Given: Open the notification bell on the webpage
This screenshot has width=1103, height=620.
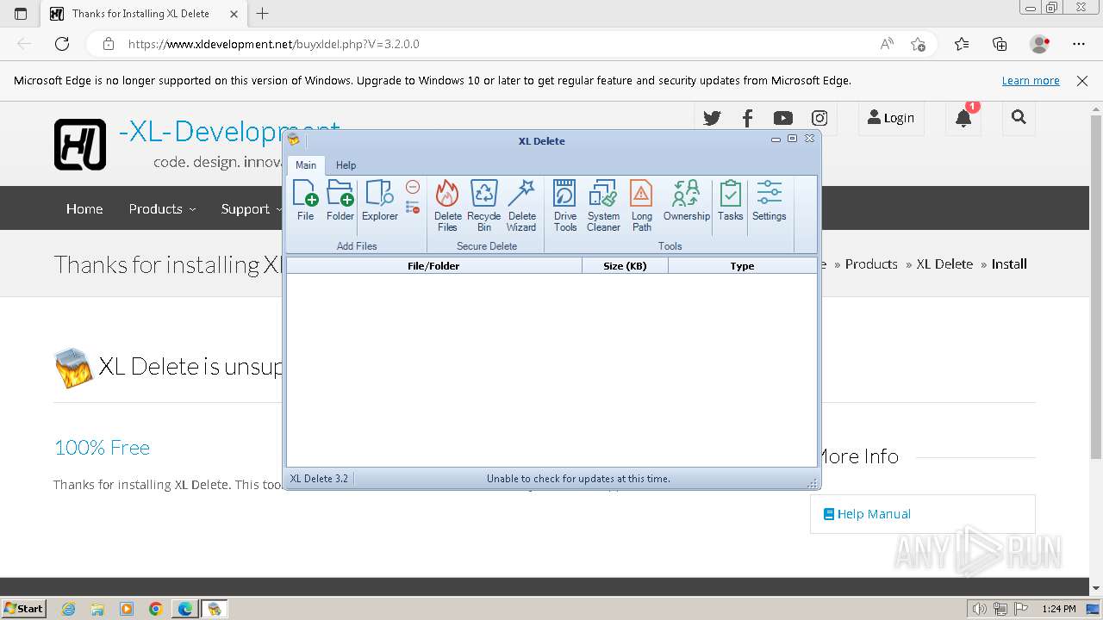Looking at the screenshot, I should tap(963, 119).
